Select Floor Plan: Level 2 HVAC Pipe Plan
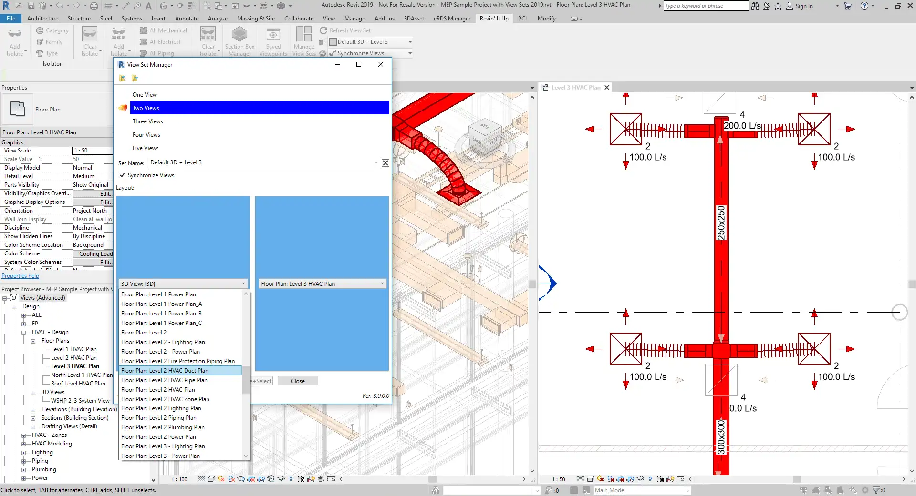Viewport: 916px width, 496px height. (164, 380)
